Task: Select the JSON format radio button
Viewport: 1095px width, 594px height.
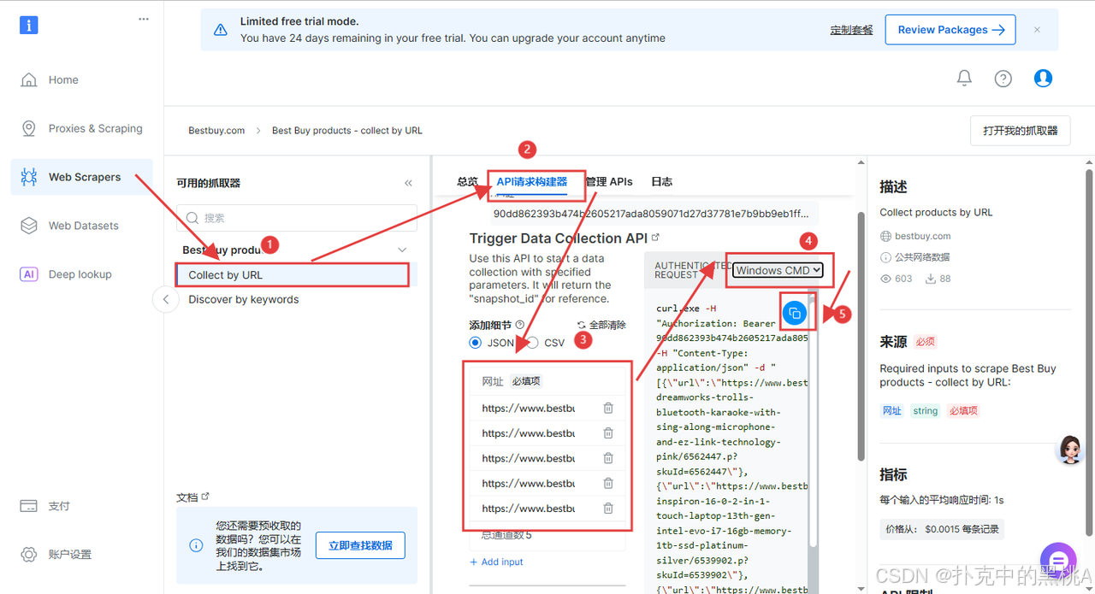Action: (476, 343)
